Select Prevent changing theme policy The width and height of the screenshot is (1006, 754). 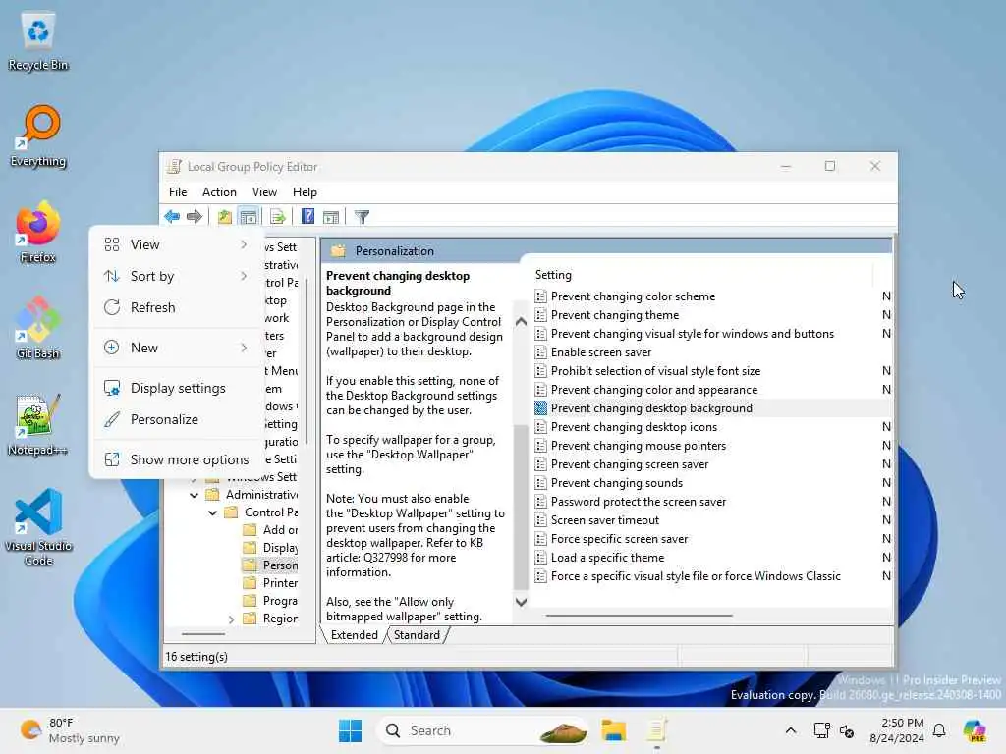(615, 315)
